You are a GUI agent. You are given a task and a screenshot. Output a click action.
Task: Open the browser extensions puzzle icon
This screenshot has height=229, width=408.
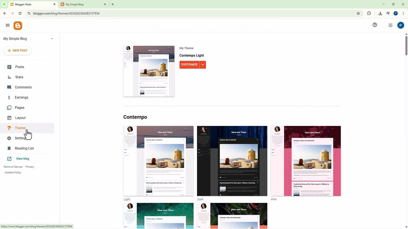tap(369, 13)
